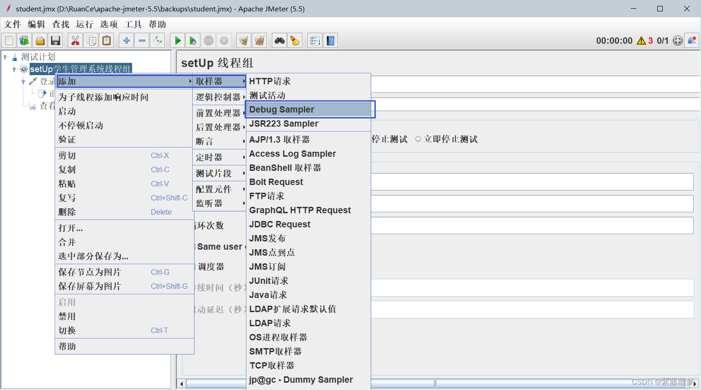Viewport: 701px width, 390px height.
Task: Open the 编辑 menu
Action: pyautogui.click(x=36, y=24)
